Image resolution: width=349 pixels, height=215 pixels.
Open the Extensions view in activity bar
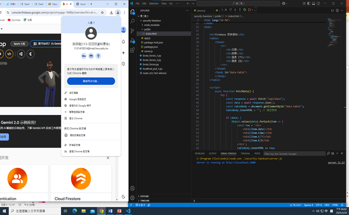tap(132, 50)
